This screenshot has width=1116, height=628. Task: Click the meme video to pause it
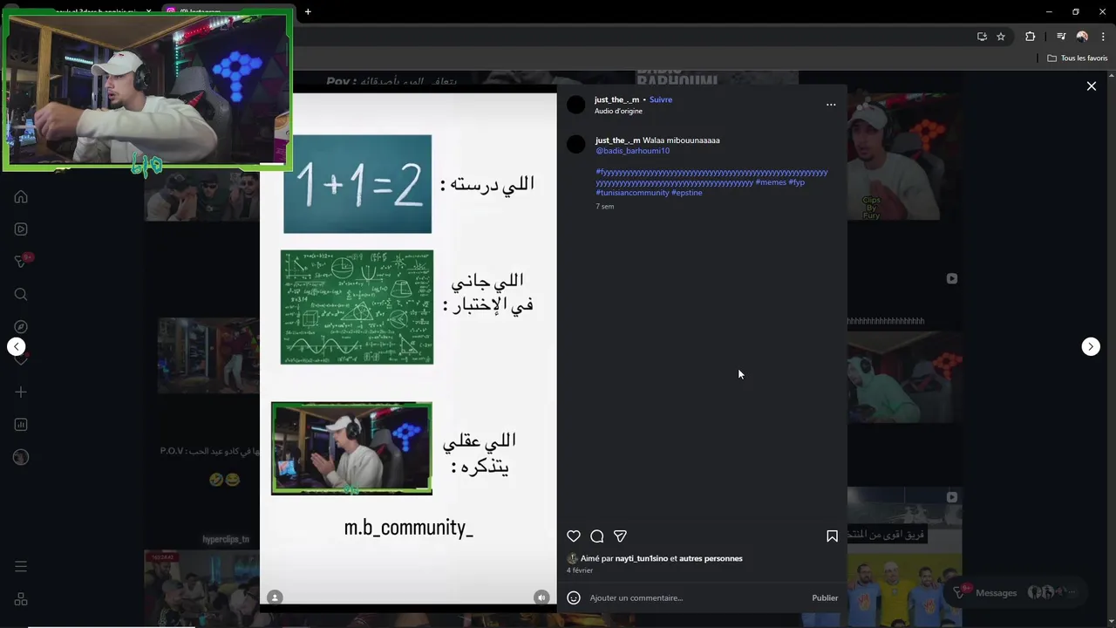(408, 349)
